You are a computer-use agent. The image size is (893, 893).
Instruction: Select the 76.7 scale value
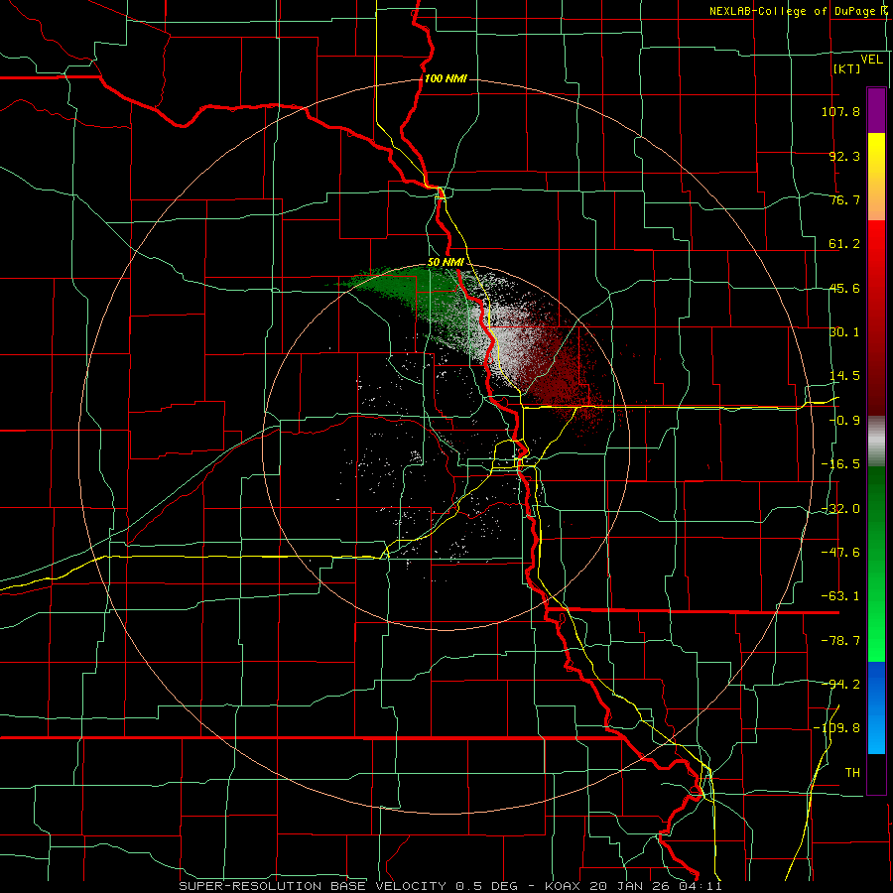[x=844, y=199]
